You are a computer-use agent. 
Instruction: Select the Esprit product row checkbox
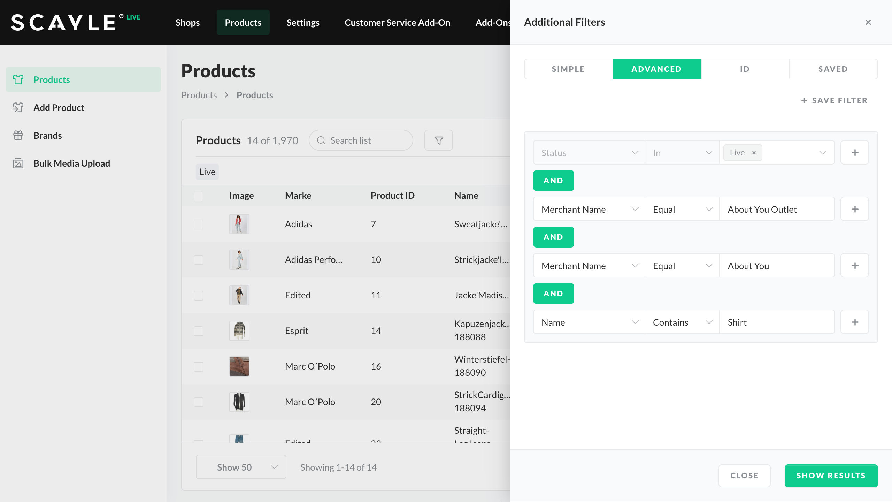point(199,331)
